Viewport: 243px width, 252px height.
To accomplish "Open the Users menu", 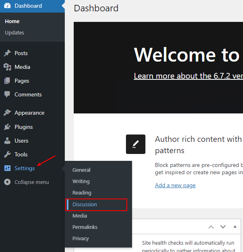I will (21, 141).
